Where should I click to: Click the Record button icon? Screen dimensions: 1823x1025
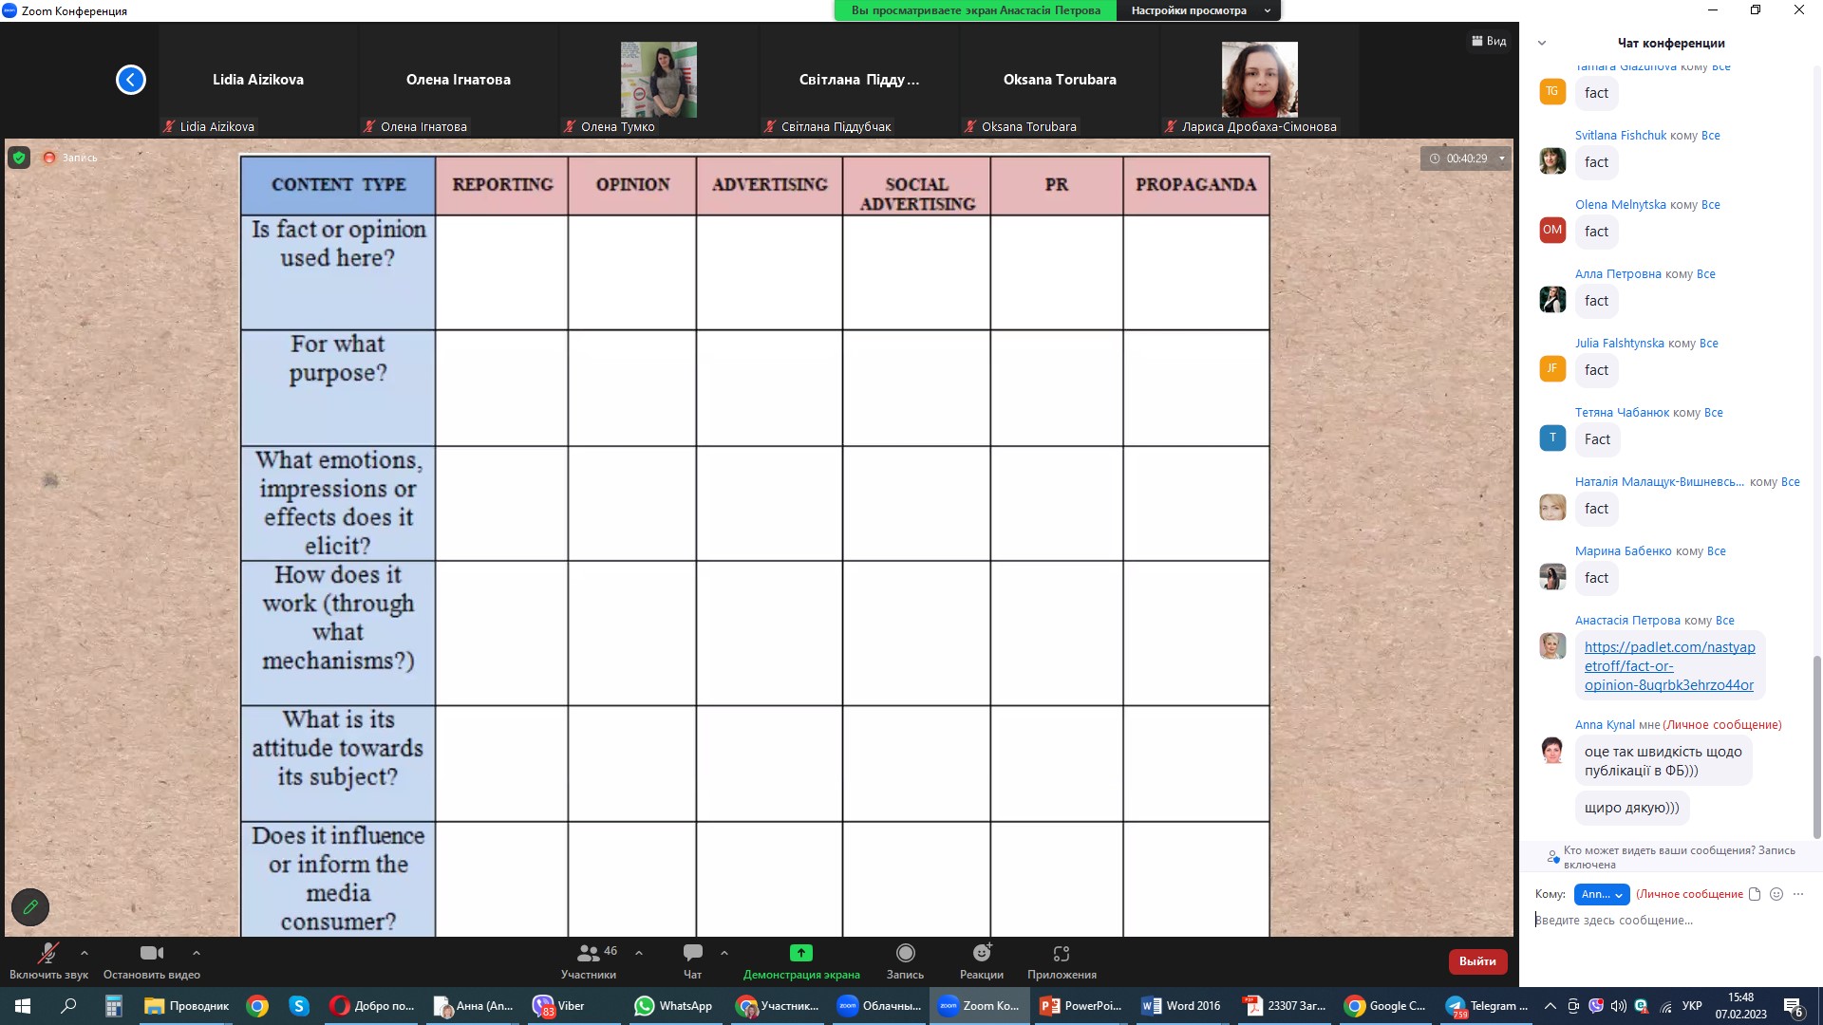point(905,953)
